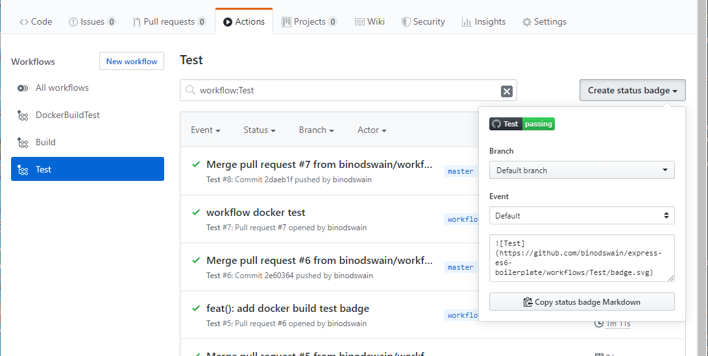
Task: Click the Insights graph icon
Action: point(467,22)
